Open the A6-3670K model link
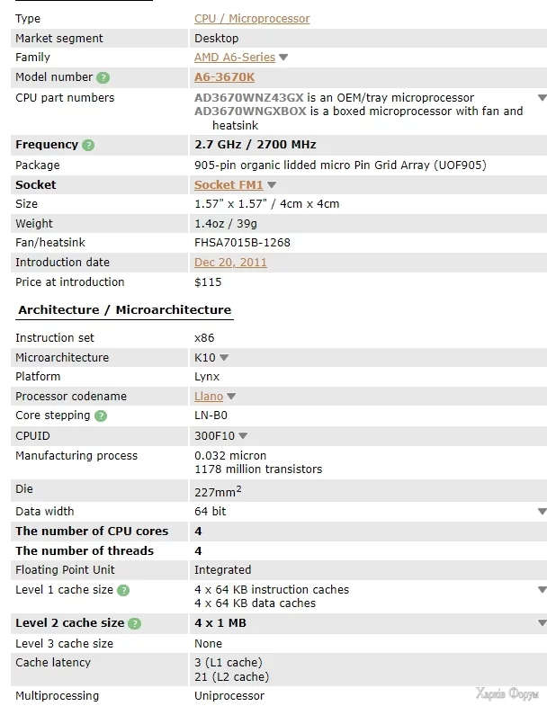The width and height of the screenshot is (547, 706). click(224, 77)
